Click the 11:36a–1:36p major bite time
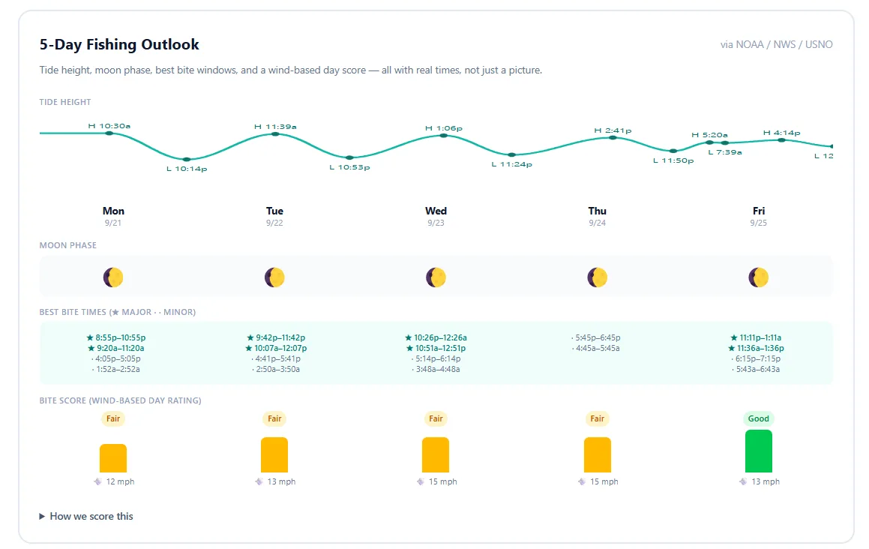Screen dimensions: 869x549 coord(756,348)
